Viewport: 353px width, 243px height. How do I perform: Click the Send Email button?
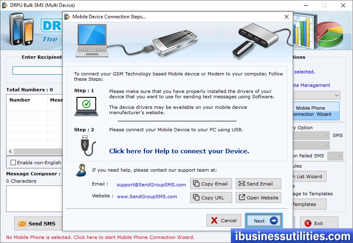[x=259, y=184]
